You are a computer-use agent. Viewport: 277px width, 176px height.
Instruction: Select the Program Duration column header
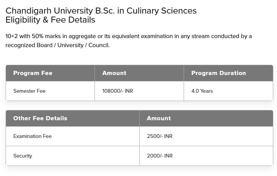click(218, 73)
